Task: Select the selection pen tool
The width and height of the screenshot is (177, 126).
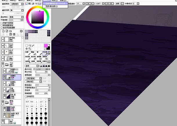Action: coord(39,58)
